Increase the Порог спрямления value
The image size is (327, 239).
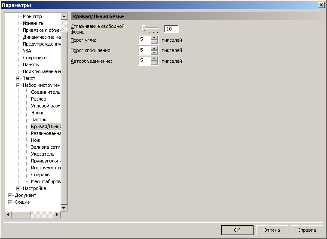click(x=154, y=48)
